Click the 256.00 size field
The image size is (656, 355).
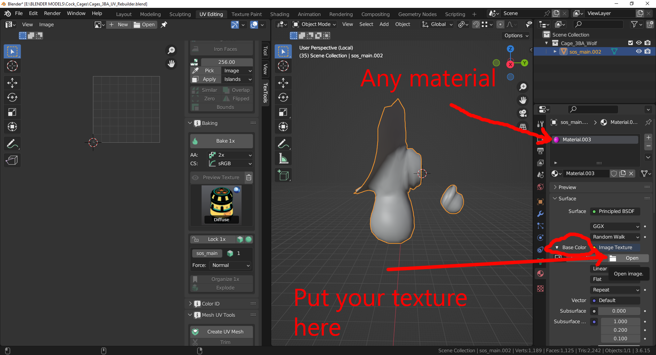tap(227, 62)
